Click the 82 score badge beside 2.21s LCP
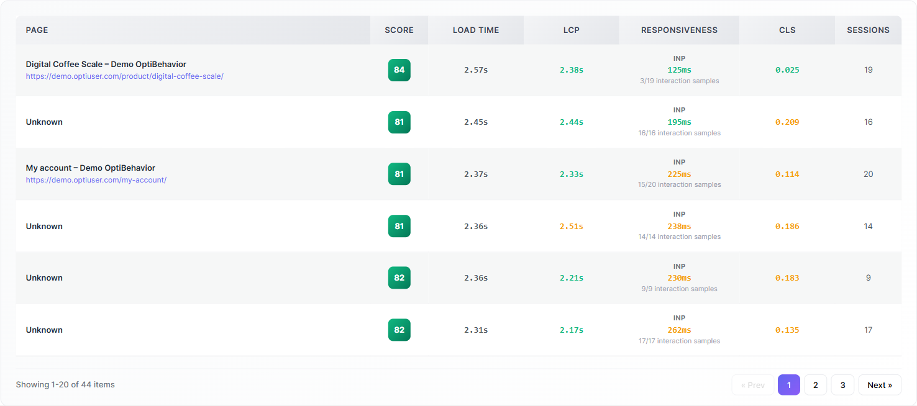The image size is (917, 406). click(399, 277)
